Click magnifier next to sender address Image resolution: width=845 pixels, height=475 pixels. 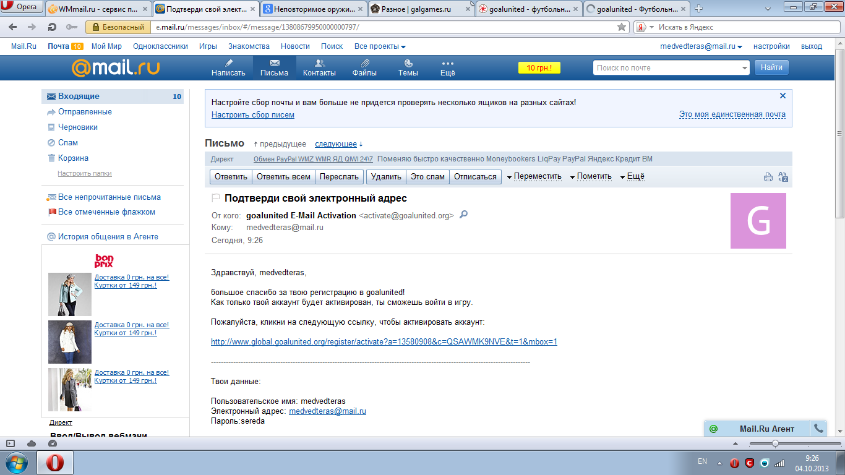pos(463,215)
